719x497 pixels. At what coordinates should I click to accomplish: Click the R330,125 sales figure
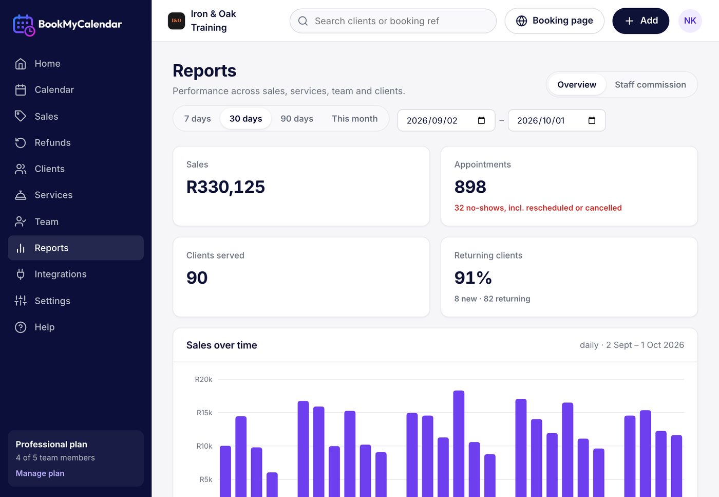(225, 187)
